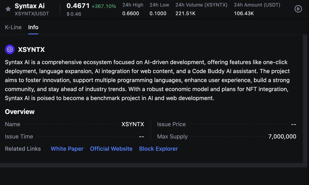Click the 24h High value 0.6600

(x=131, y=13)
